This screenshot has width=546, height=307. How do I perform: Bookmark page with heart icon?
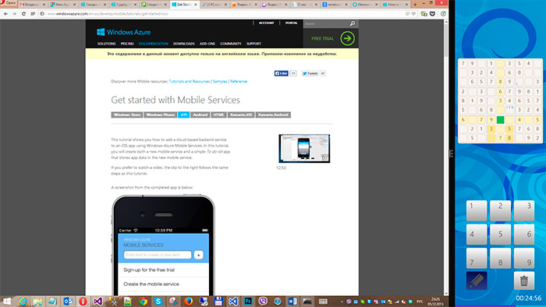[x=413, y=14]
